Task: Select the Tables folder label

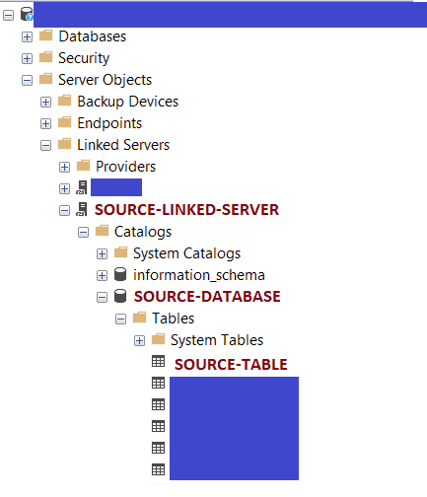Action: [x=173, y=319]
